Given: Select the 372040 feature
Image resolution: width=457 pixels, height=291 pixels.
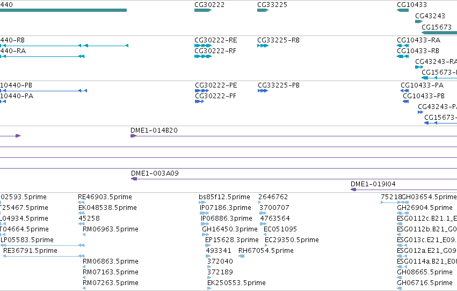Looking at the screenshot, I should coord(209,267).
